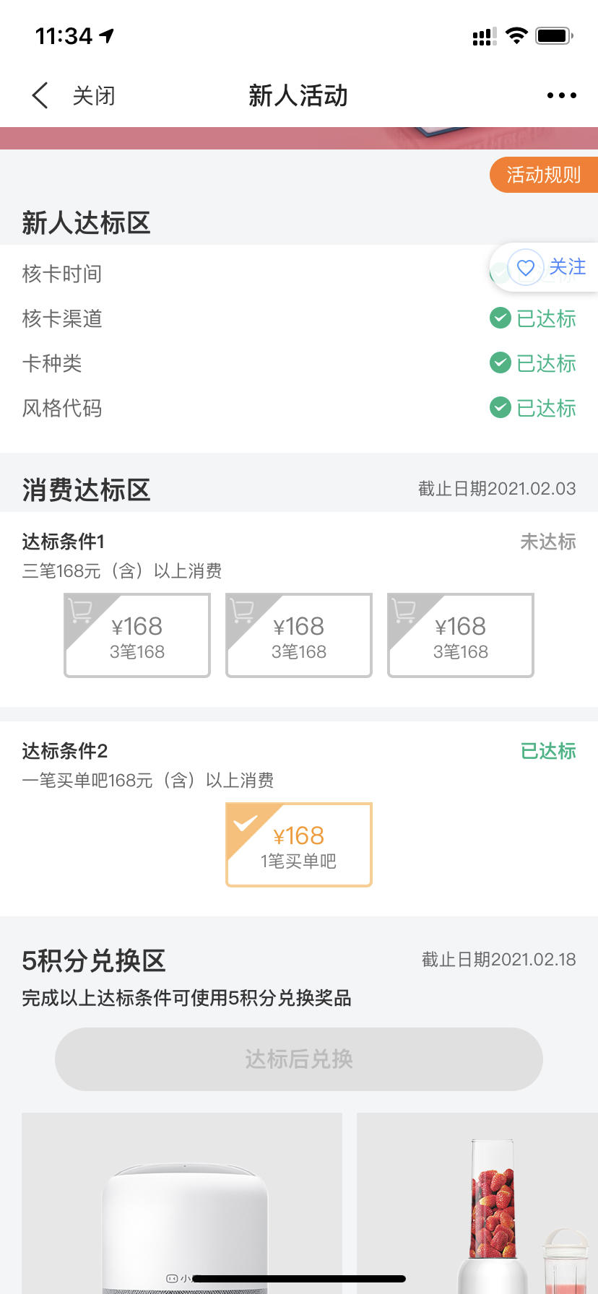
Task: Tap the back arrow icon
Action: [x=40, y=95]
